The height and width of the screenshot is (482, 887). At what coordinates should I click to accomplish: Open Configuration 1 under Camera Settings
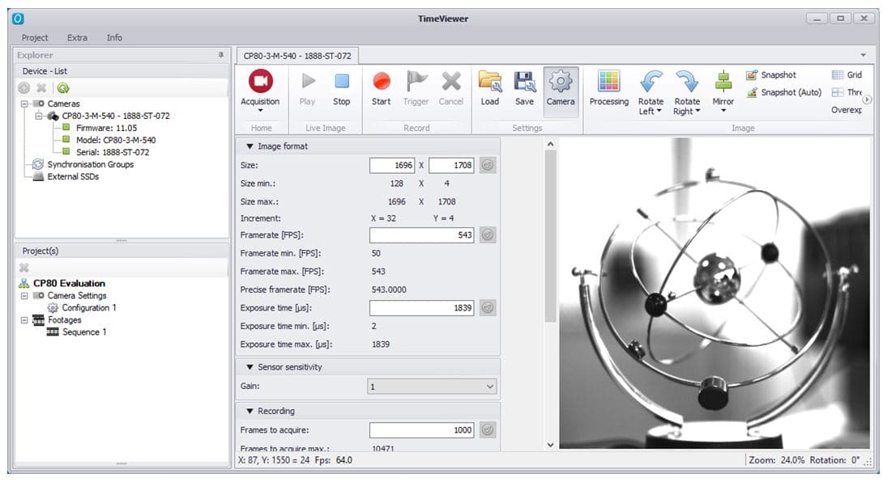[x=89, y=308]
